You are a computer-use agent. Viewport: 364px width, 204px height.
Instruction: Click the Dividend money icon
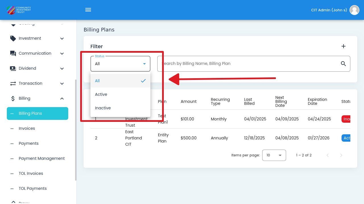13,69
